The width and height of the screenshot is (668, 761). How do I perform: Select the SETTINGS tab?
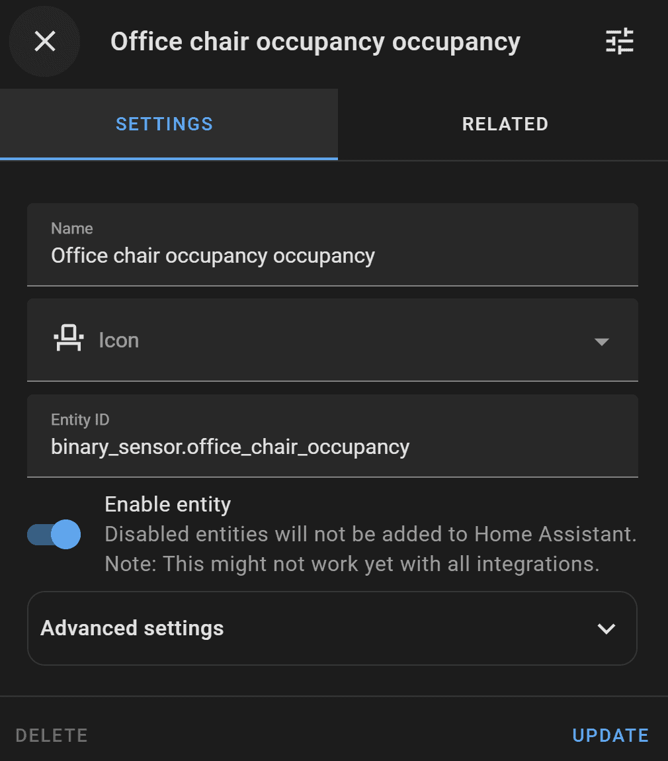pos(164,124)
